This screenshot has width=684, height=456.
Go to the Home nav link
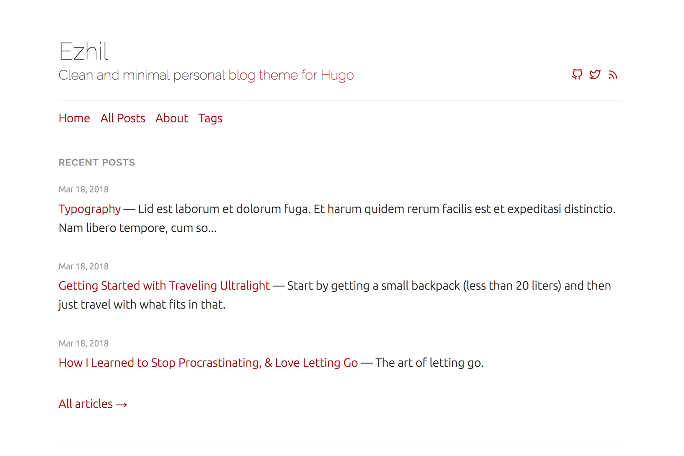click(74, 118)
